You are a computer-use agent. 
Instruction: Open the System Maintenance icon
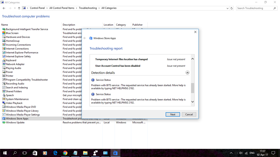pos(4,99)
